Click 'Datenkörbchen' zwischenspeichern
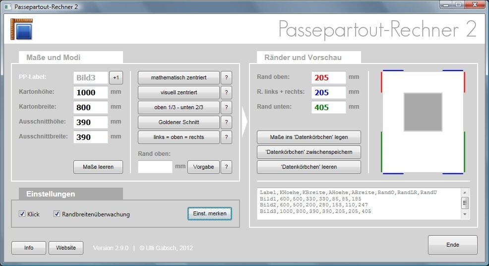This screenshot has height=266, width=489. point(309,152)
